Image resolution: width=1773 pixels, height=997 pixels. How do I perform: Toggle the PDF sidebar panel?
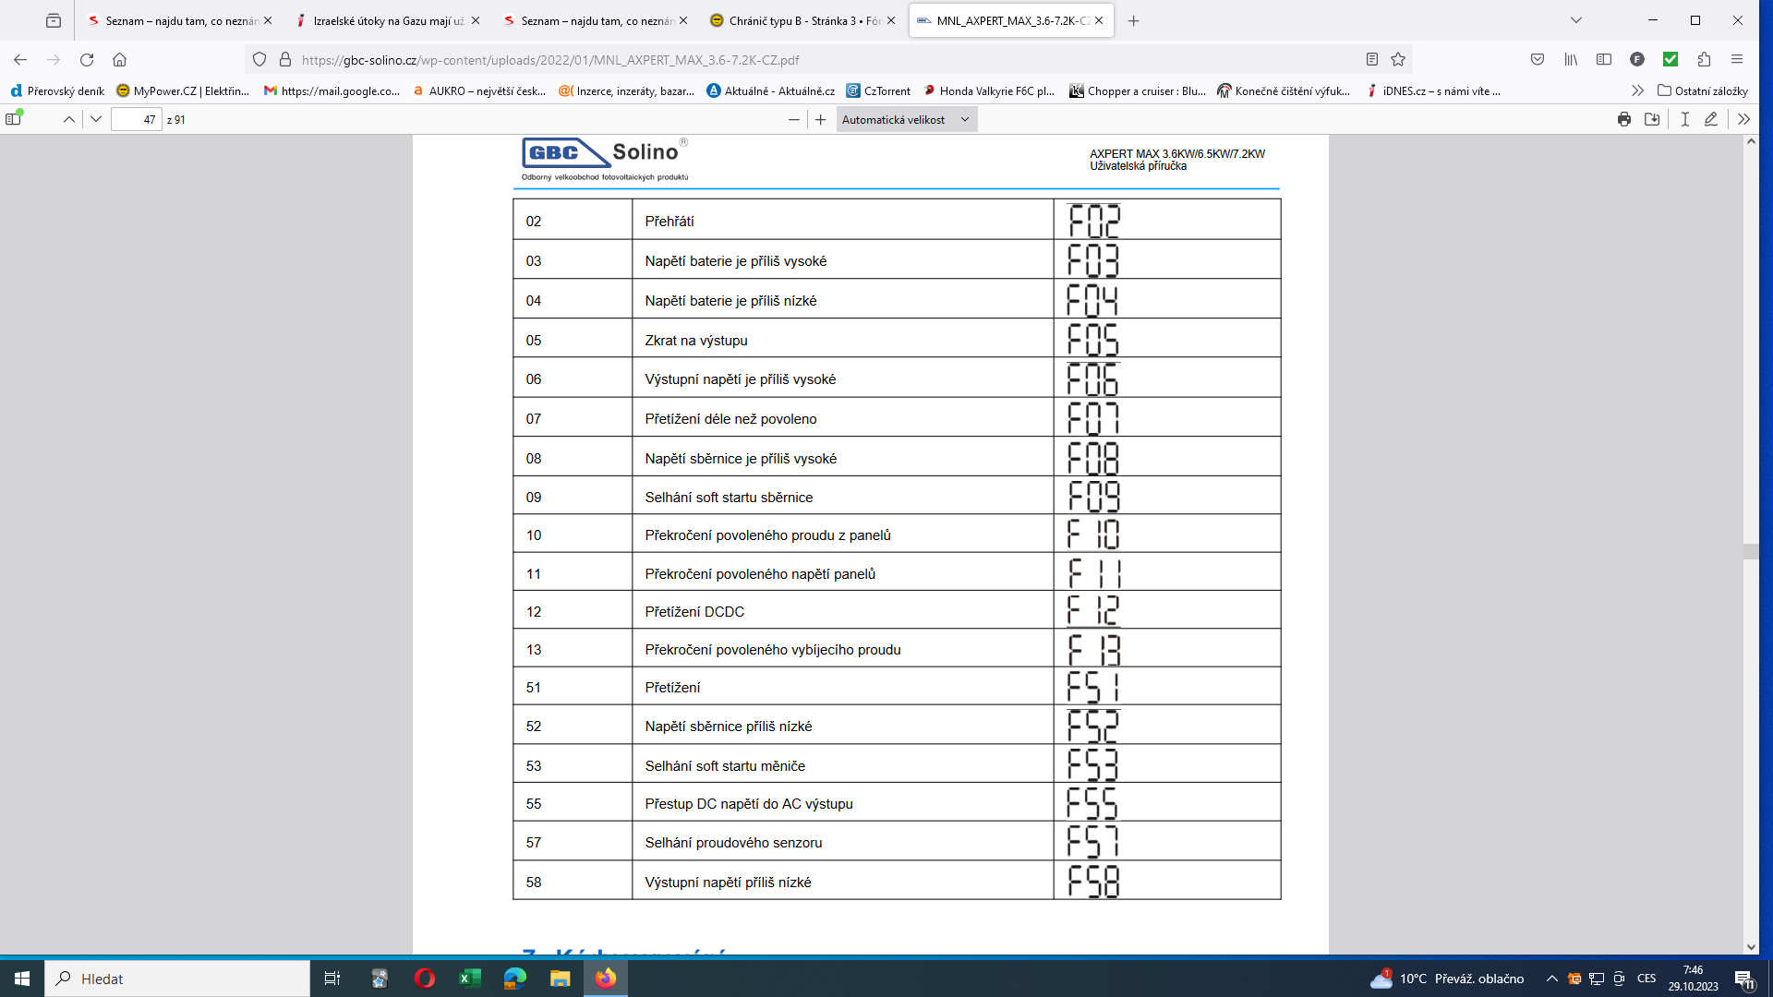pyautogui.click(x=14, y=119)
